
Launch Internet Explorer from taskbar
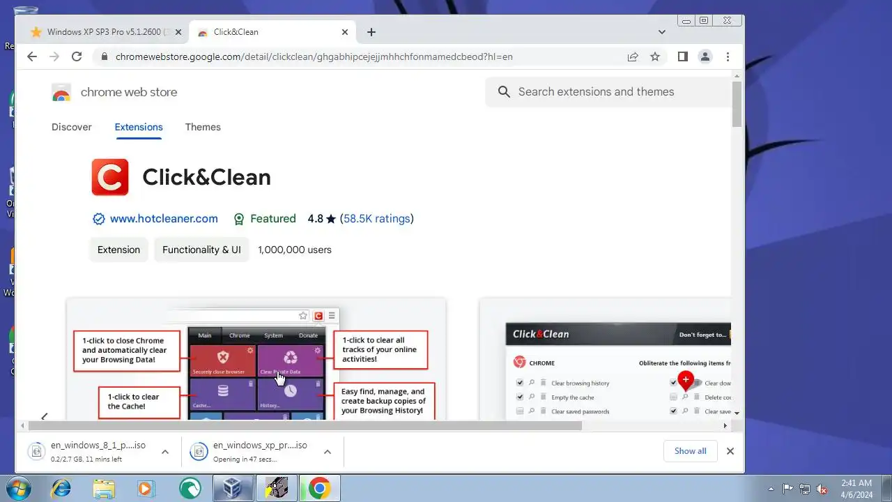pos(61,488)
